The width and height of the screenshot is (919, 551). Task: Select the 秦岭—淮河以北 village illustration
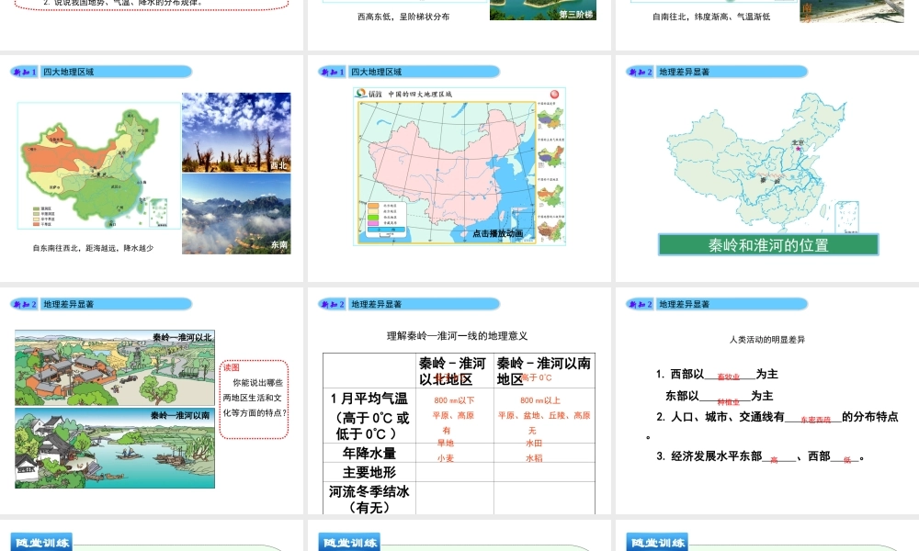coord(115,368)
